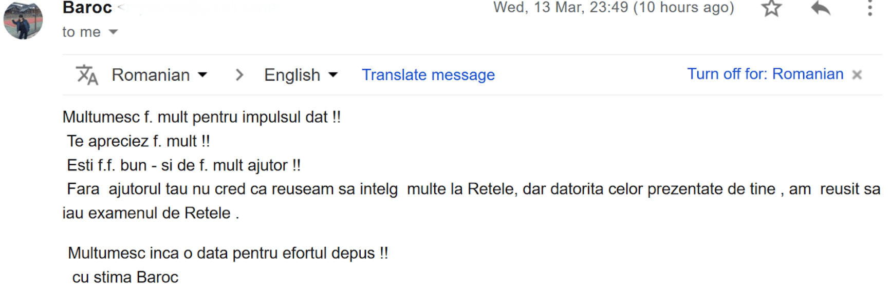Click the translate language icon
Viewport: 890px width, 290px height.
(x=87, y=75)
